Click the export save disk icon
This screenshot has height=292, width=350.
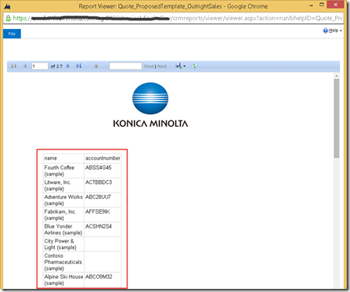pyautogui.click(x=179, y=66)
